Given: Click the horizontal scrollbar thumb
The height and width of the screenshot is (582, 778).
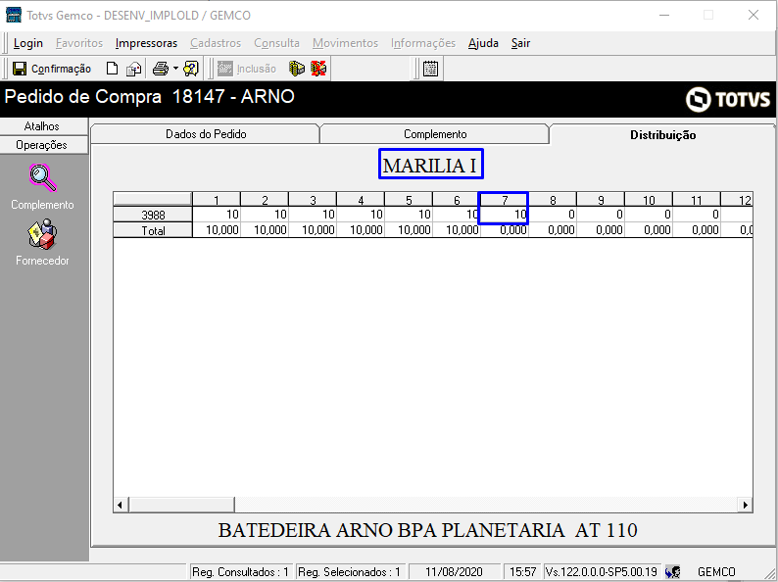Looking at the screenshot, I should 180,506.
